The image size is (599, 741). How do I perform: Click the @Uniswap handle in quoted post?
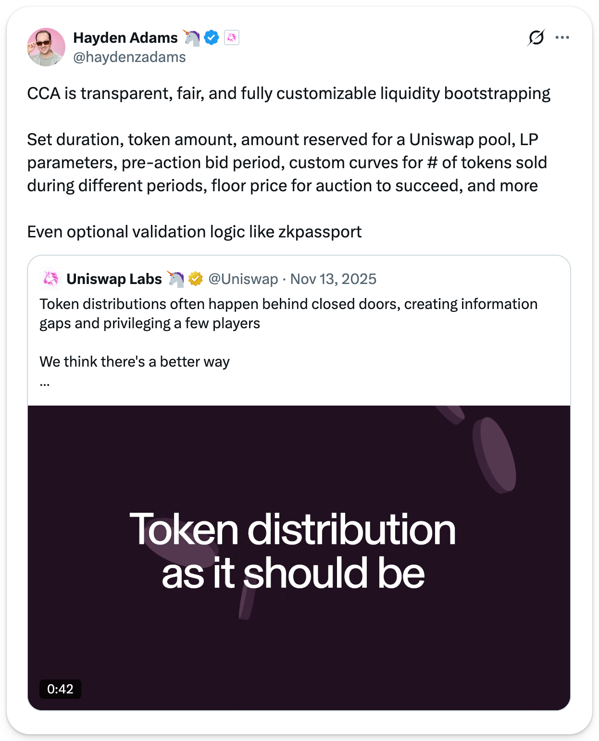tap(243, 279)
